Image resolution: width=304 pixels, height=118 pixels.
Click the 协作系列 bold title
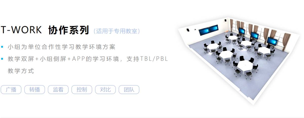coord(68,30)
